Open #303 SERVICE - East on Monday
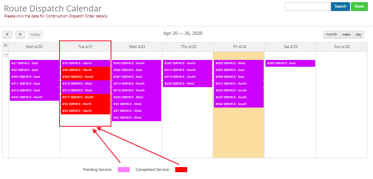Viewport: 373px width, 179px height. 34,77
